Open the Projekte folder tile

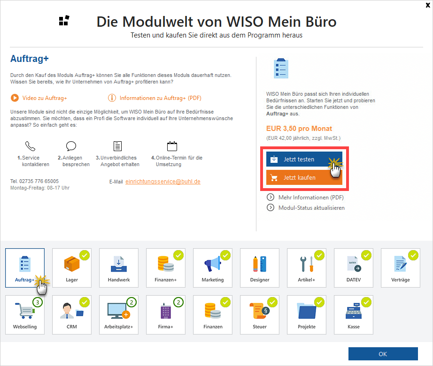pos(307,315)
